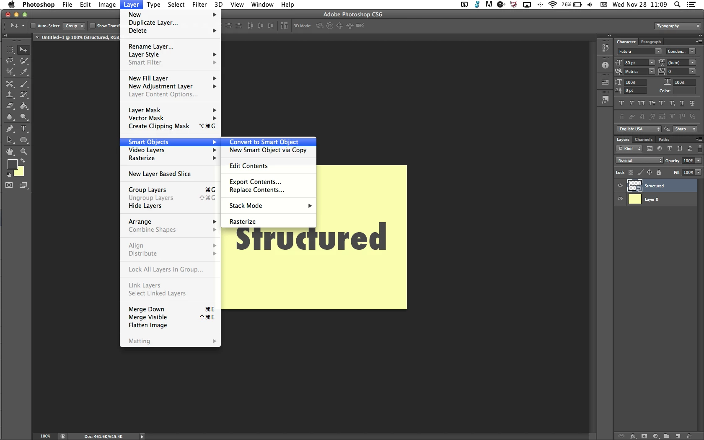Open the Auto leading dropdown
The height and width of the screenshot is (440, 704).
point(693,62)
